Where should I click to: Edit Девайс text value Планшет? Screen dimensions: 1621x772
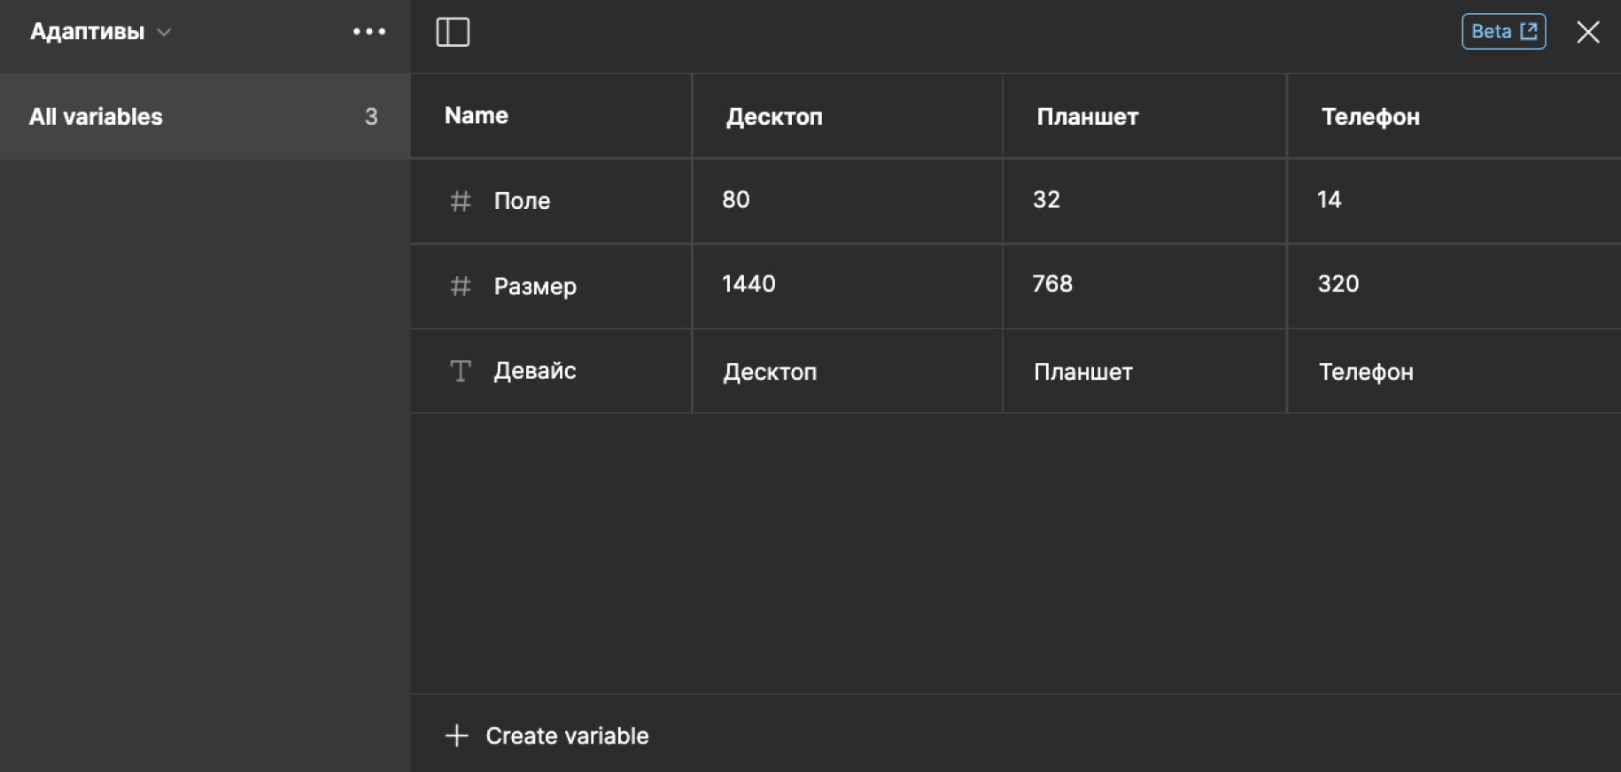(1082, 372)
